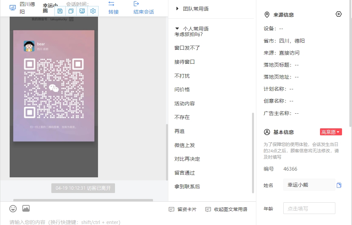
Task: Click the 结束会话 label
Action: tap(144, 12)
